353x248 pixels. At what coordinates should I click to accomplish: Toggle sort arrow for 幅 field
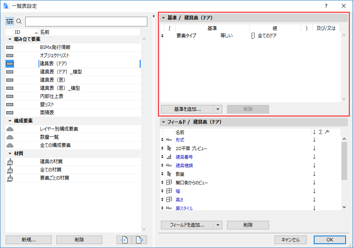click(314, 191)
